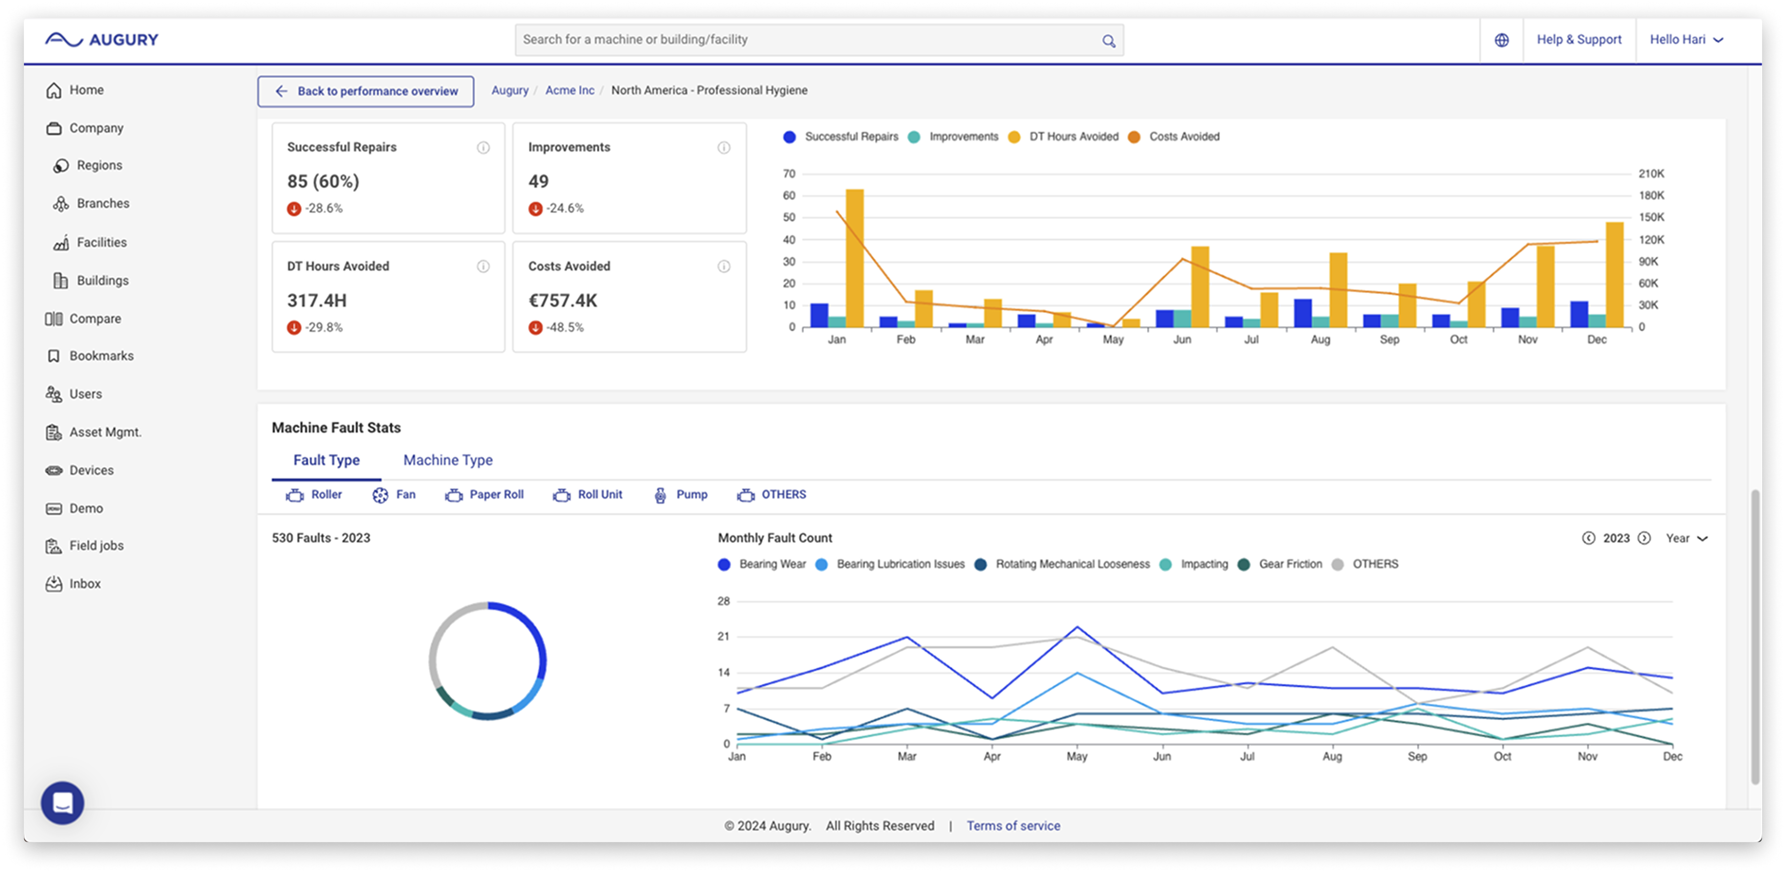Select the Fan machine filter icon
This screenshot has width=1786, height=872.
(380, 495)
